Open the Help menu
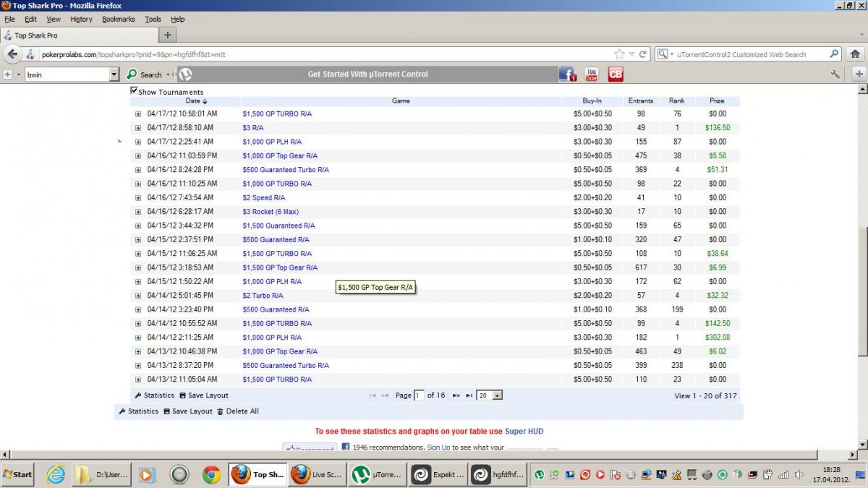868x488 pixels. point(177,20)
